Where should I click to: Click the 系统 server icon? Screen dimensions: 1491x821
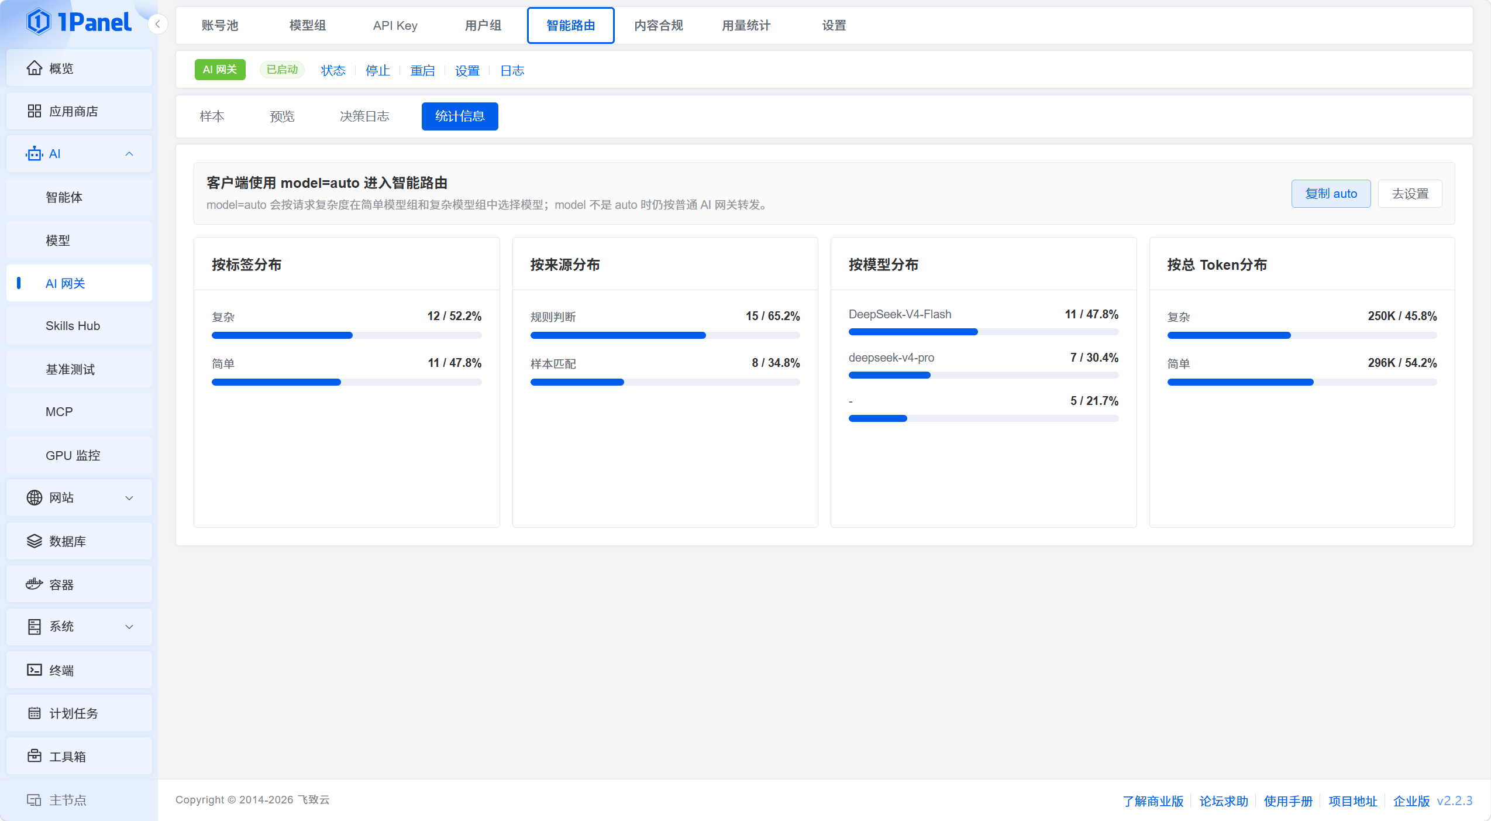tap(35, 627)
